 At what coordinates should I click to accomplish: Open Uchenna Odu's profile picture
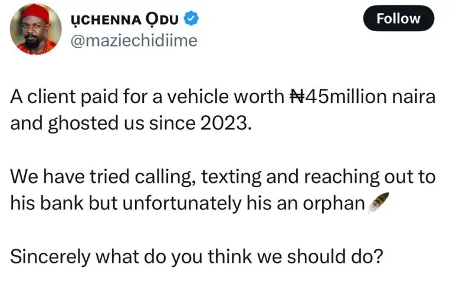35,29
